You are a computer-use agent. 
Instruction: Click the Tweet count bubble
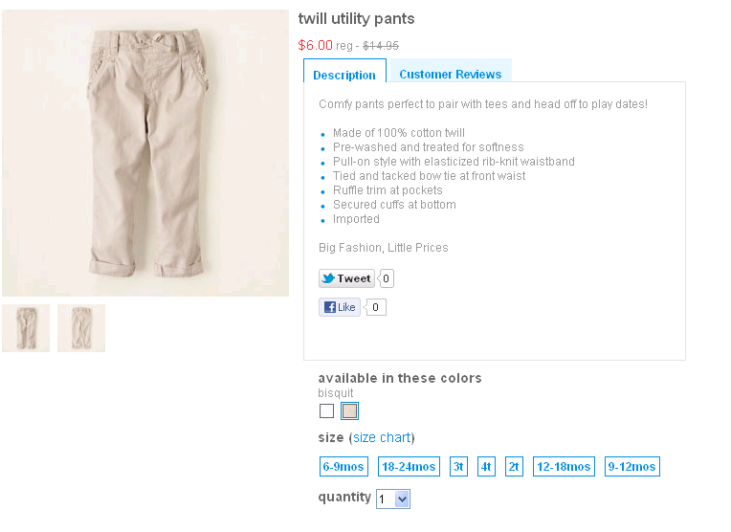click(387, 278)
